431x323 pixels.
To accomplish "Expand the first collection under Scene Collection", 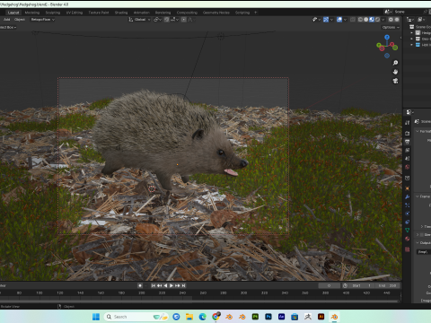I will [412, 33].
